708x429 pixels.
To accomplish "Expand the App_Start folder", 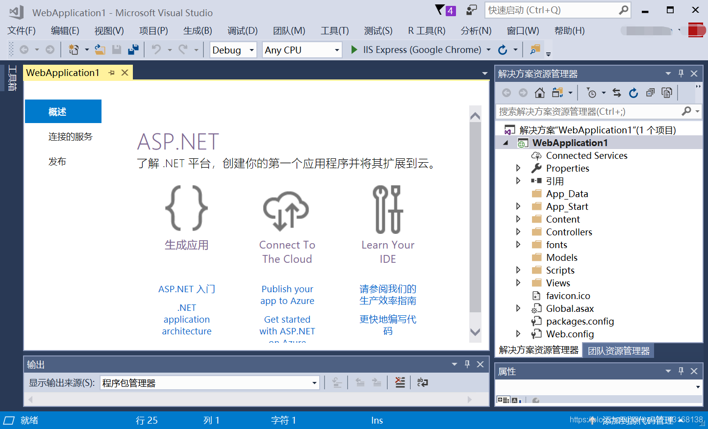I will pos(518,206).
